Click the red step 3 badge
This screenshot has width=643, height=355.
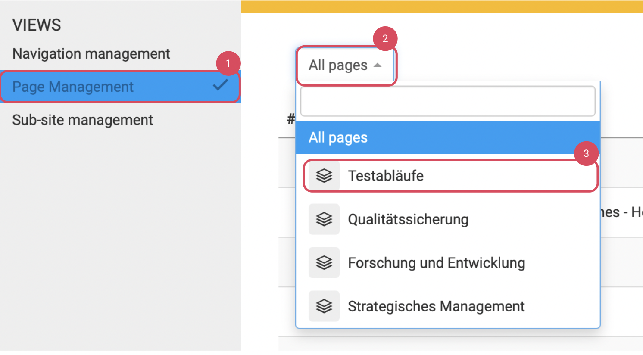pyautogui.click(x=586, y=153)
